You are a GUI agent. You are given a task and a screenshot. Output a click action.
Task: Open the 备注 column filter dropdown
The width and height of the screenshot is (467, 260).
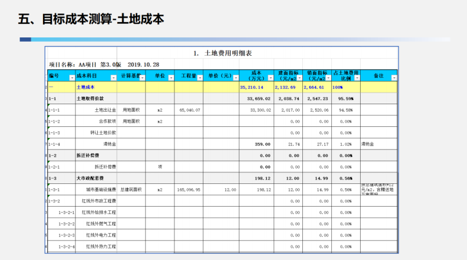[x=393, y=78]
